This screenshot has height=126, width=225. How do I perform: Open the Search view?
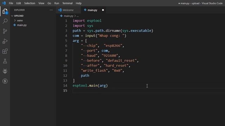5,21
